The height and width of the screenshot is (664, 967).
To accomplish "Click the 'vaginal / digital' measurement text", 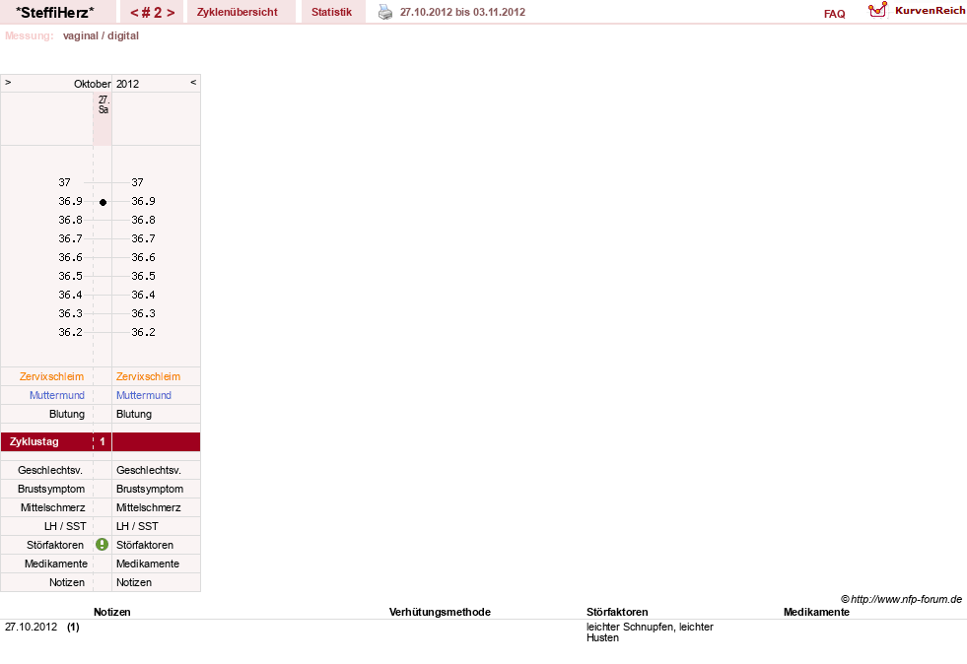I will click(101, 35).
